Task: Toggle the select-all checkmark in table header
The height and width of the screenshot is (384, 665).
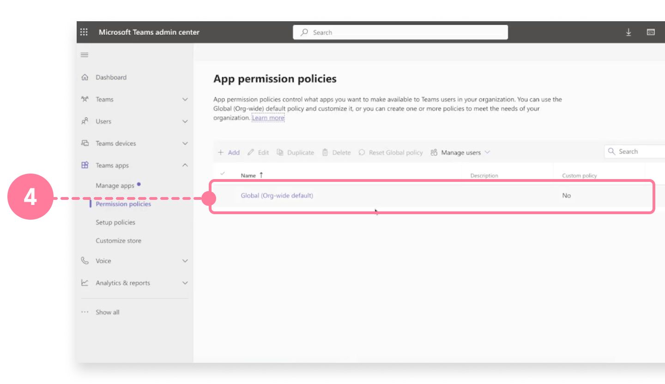Action: 223,174
